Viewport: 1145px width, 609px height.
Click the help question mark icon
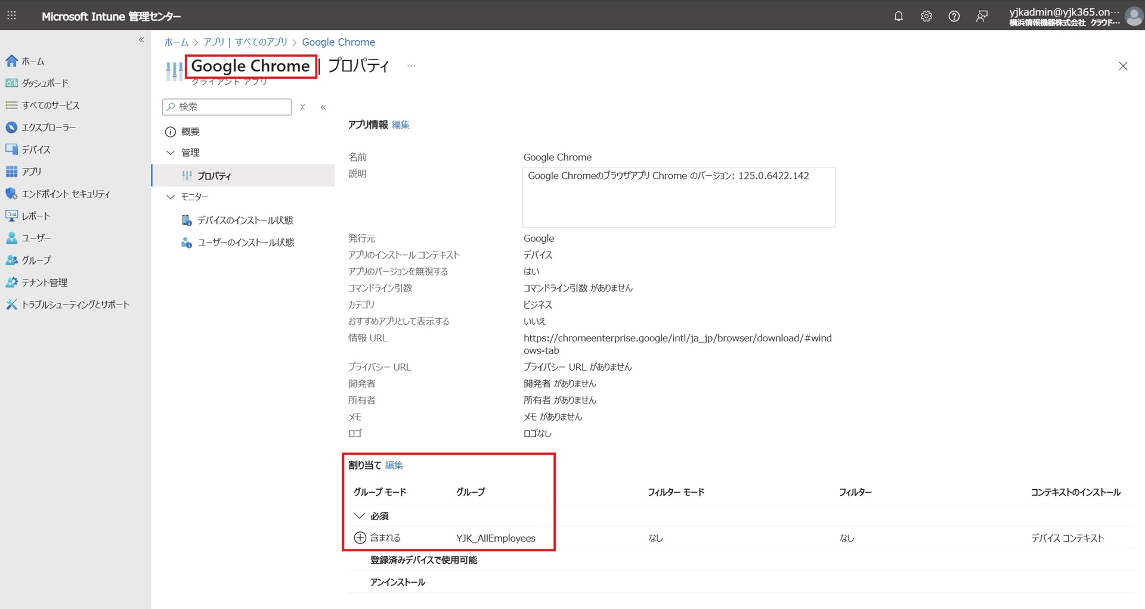[x=954, y=16]
